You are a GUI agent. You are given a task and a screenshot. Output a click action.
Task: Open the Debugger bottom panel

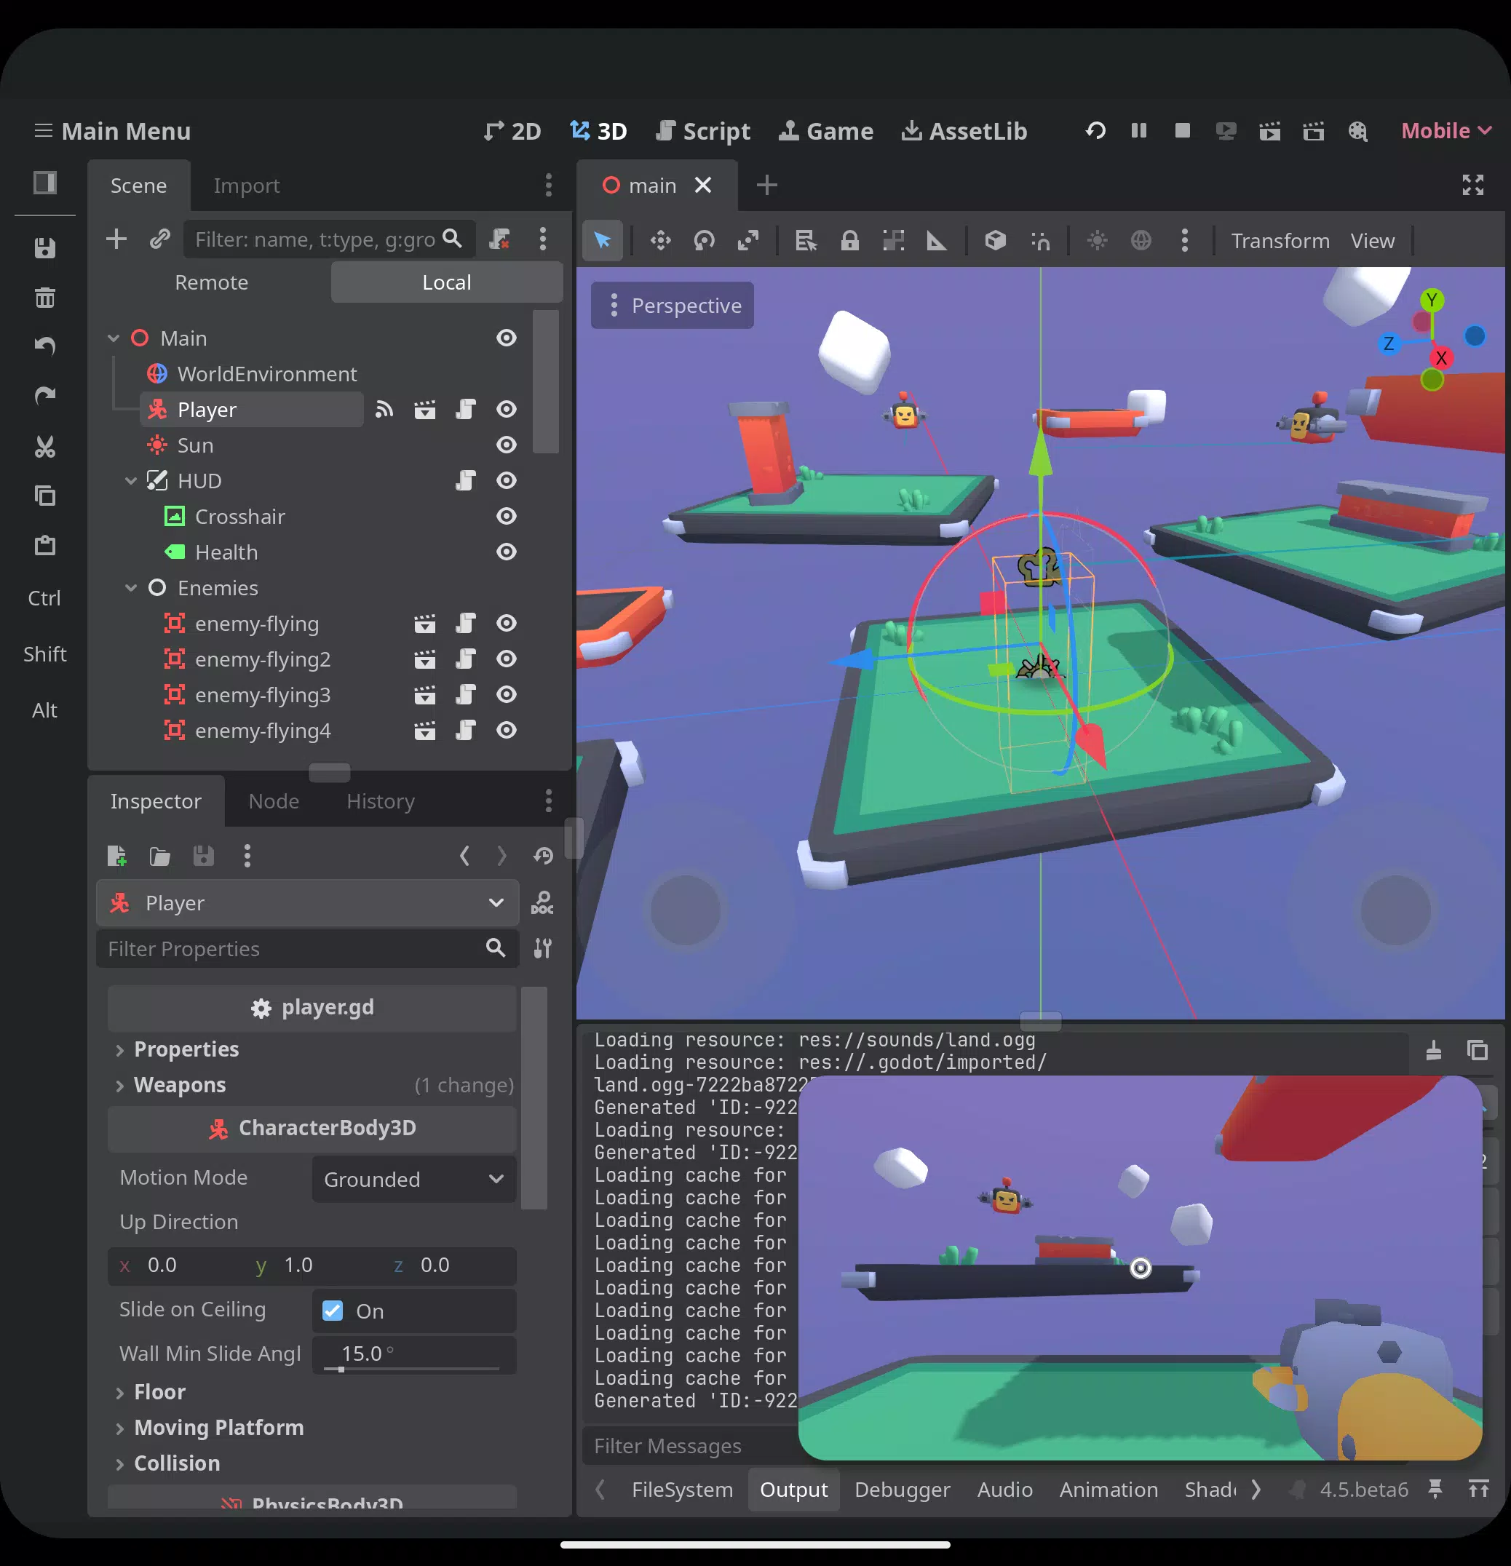[902, 1490]
